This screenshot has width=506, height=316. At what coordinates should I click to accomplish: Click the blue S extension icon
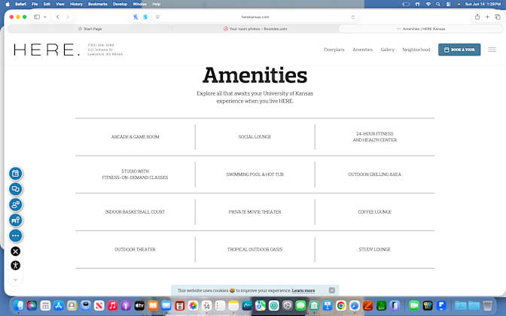point(145,17)
